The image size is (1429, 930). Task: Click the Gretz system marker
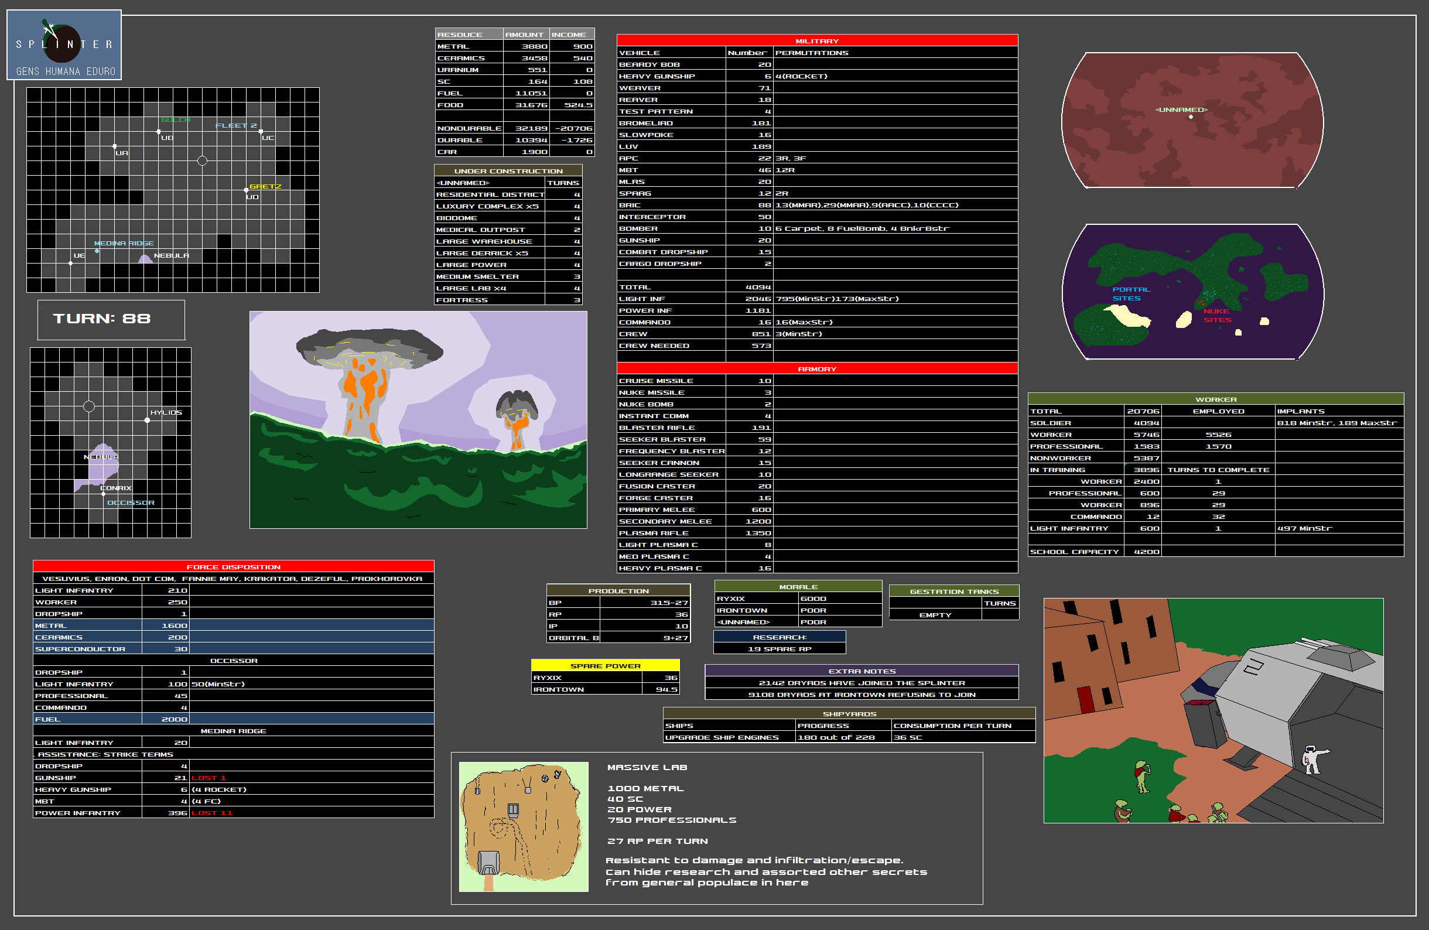tap(265, 187)
